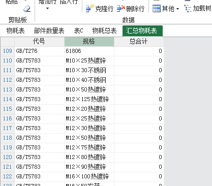
Task: Click the code cell in row 114
Action: click(39, 99)
